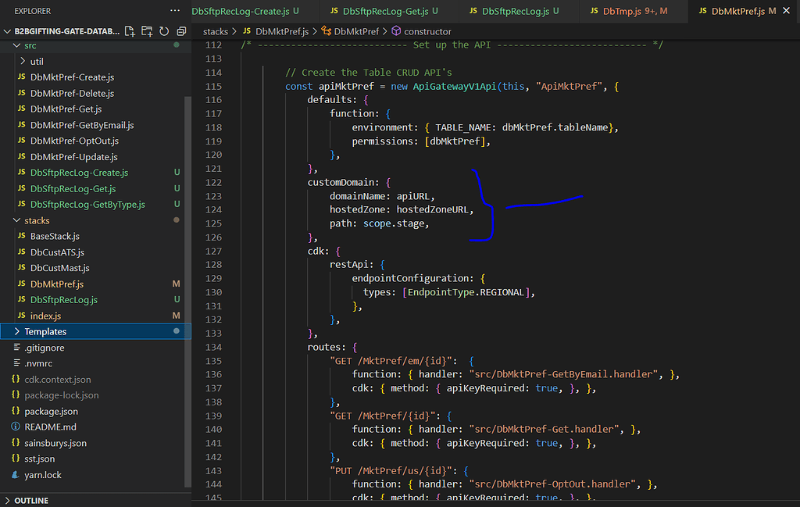Viewport: 800px width, 507px height.
Task: Collapse the stacks folder
Action: click(36, 220)
